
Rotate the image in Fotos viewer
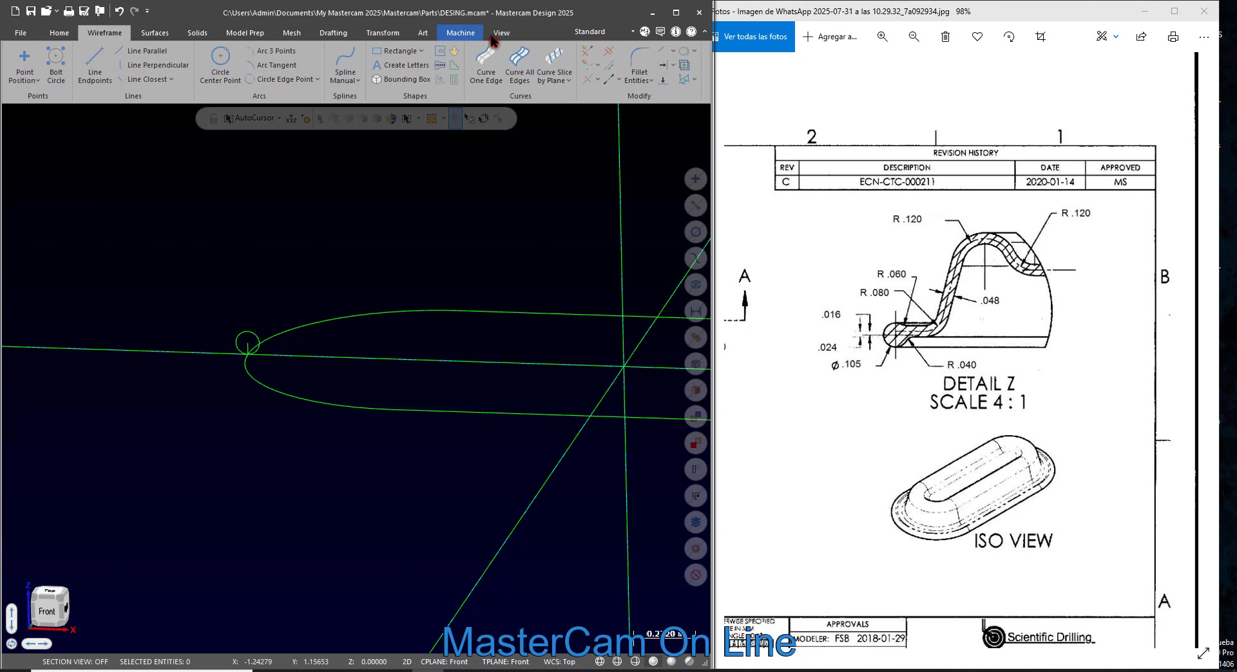pyautogui.click(x=1009, y=37)
